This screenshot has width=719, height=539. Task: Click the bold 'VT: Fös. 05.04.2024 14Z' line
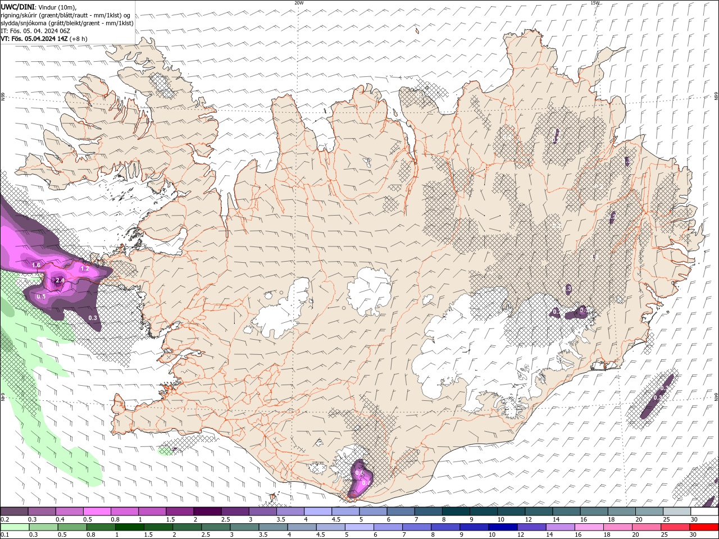(x=34, y=39)
